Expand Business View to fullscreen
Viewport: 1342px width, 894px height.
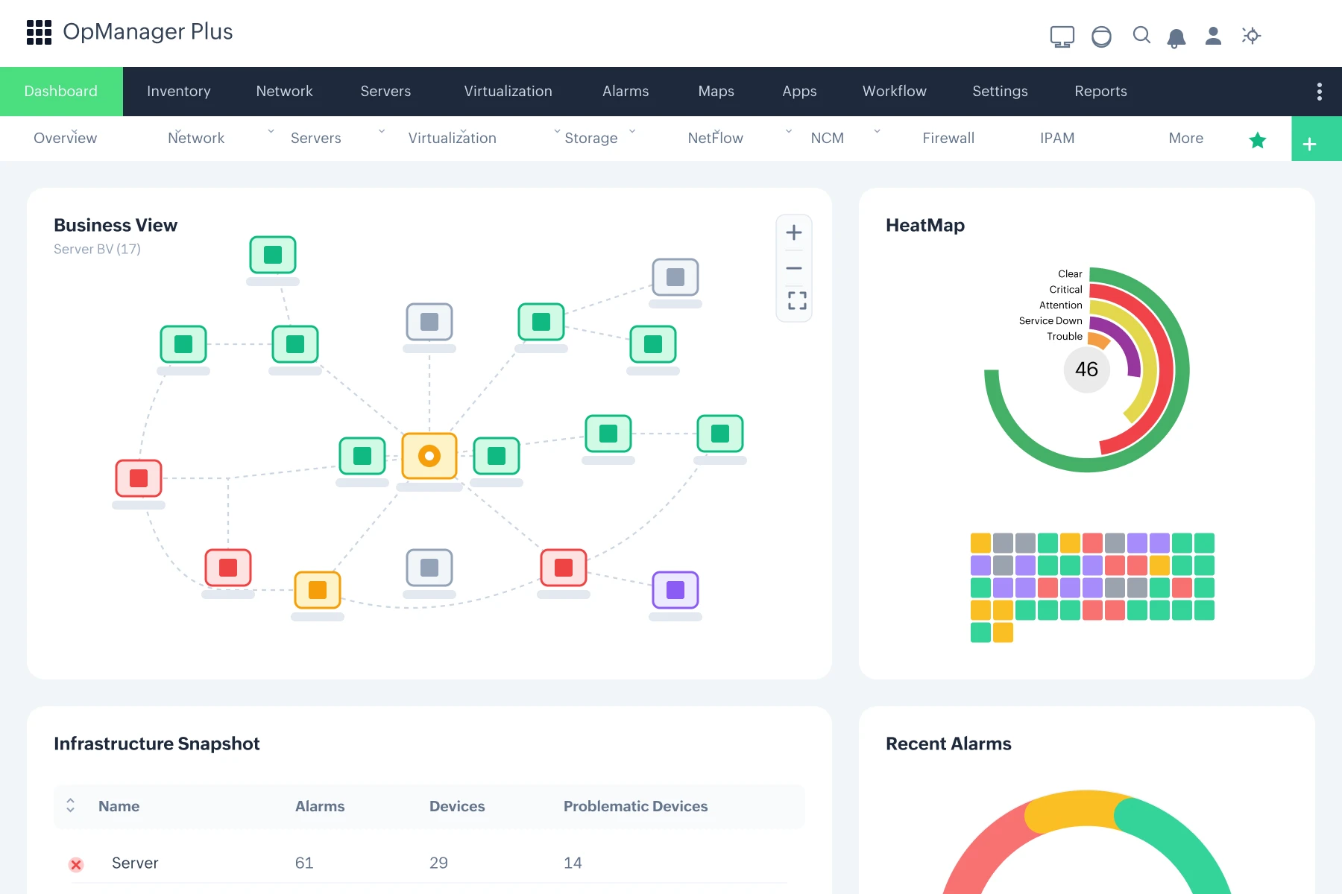(x=797, y=300)
